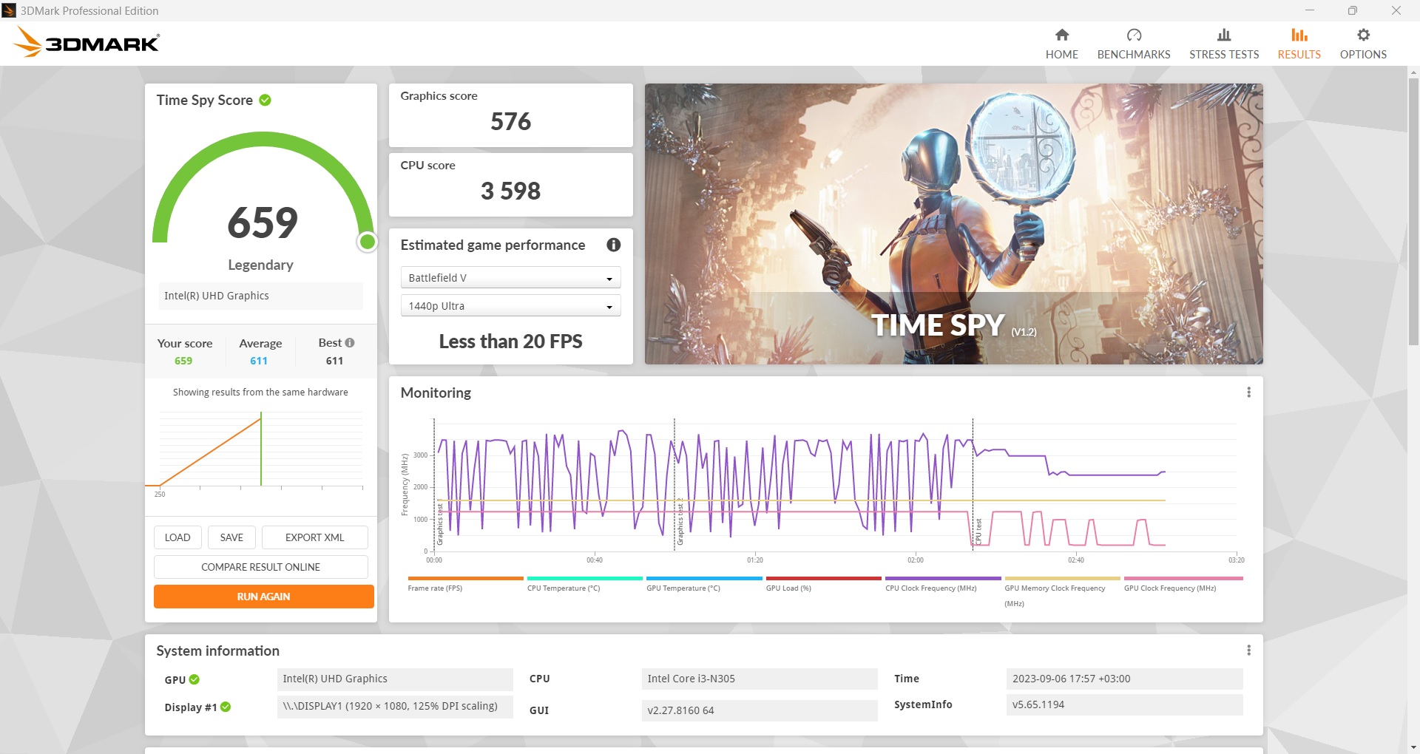Toggle the CPU Temperature legend series
Viewport: 1420px width, 754px height.
(563, 588)
